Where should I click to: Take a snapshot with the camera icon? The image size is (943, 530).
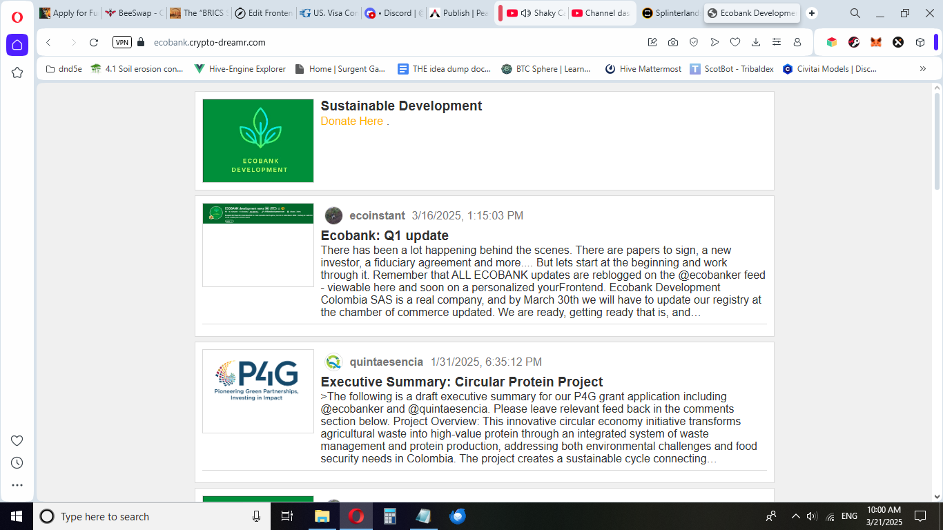coord(673,42)
